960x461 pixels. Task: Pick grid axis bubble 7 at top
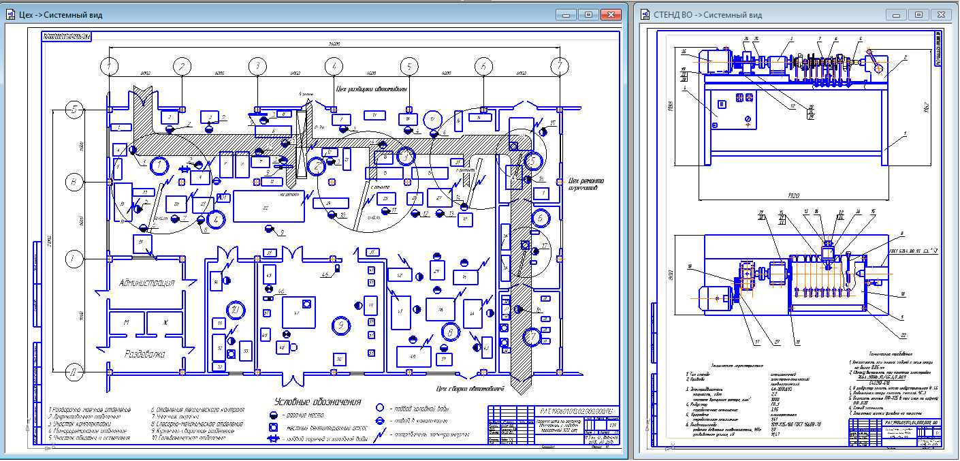pyautogui.click(x=559, y=66)
